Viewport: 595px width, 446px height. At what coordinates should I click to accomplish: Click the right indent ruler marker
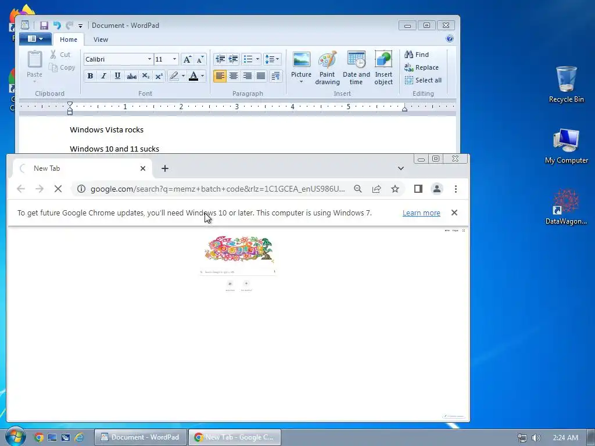(404, 109)
